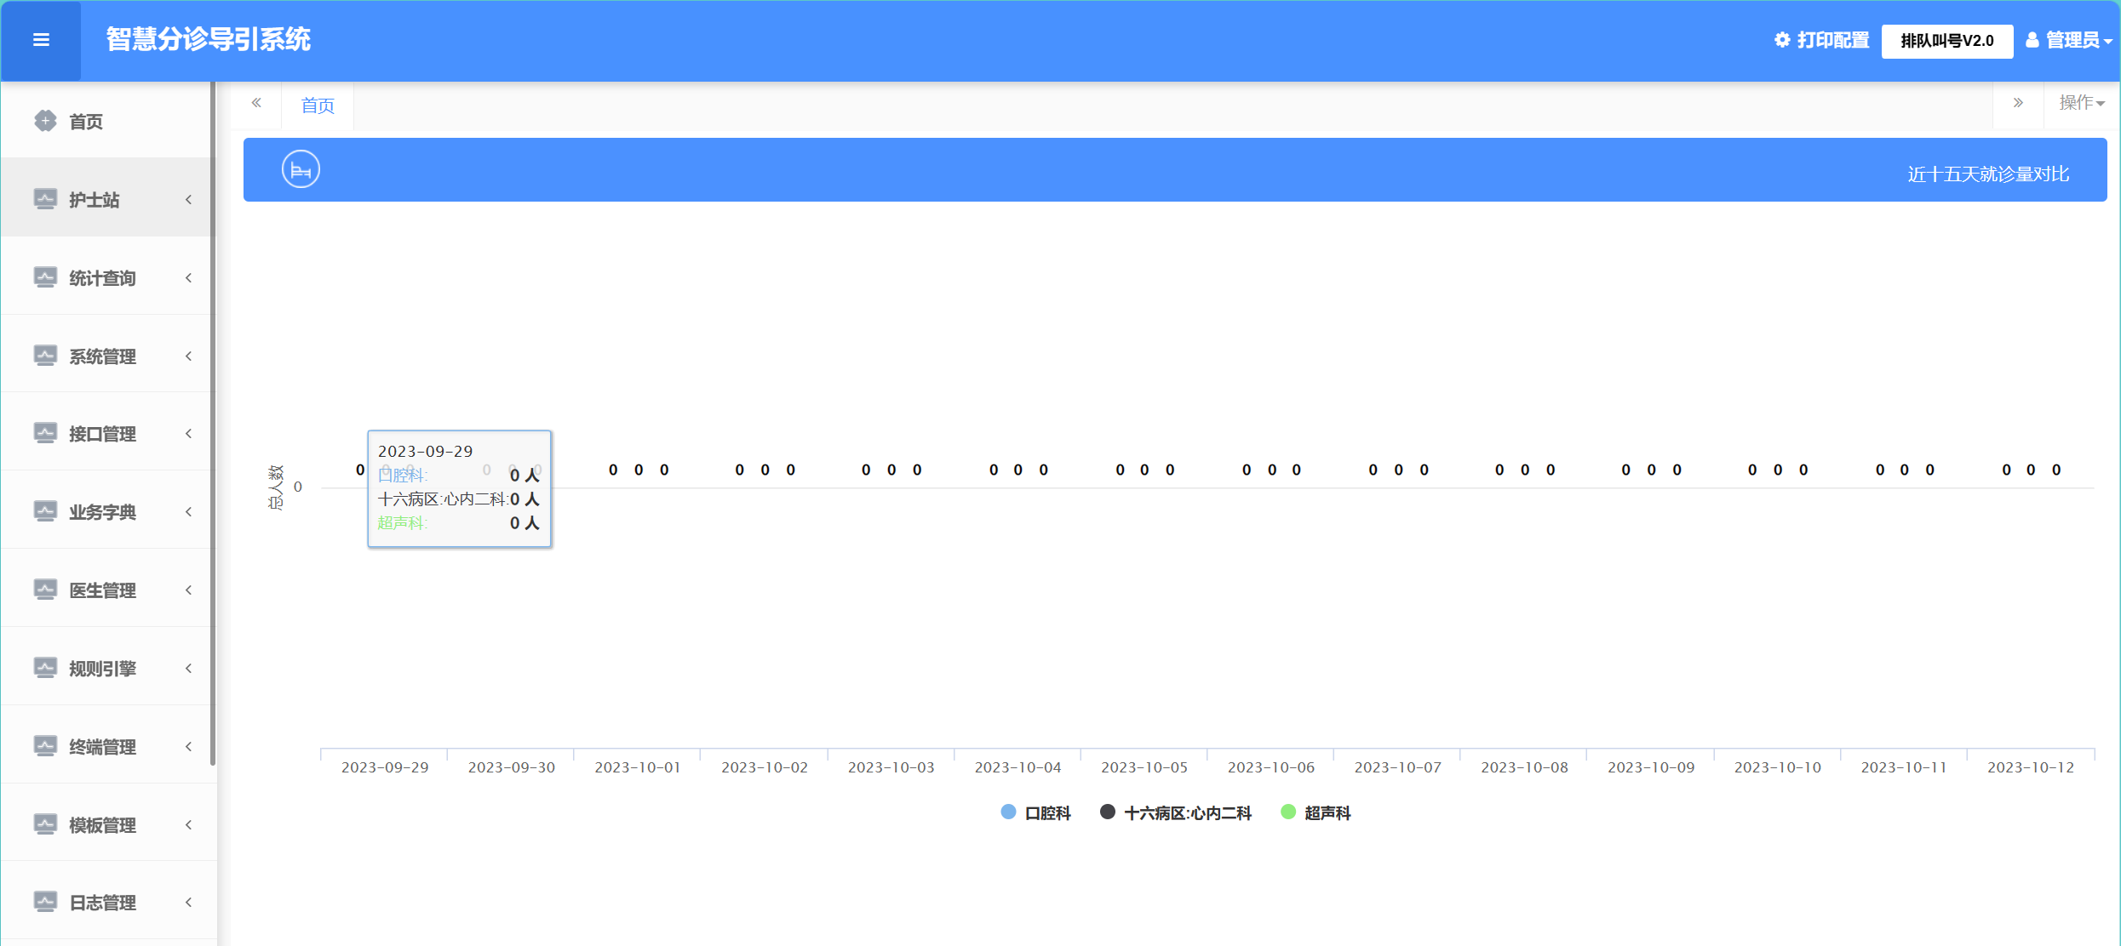Click the 系统管理 monitor icon

(45, 356)
